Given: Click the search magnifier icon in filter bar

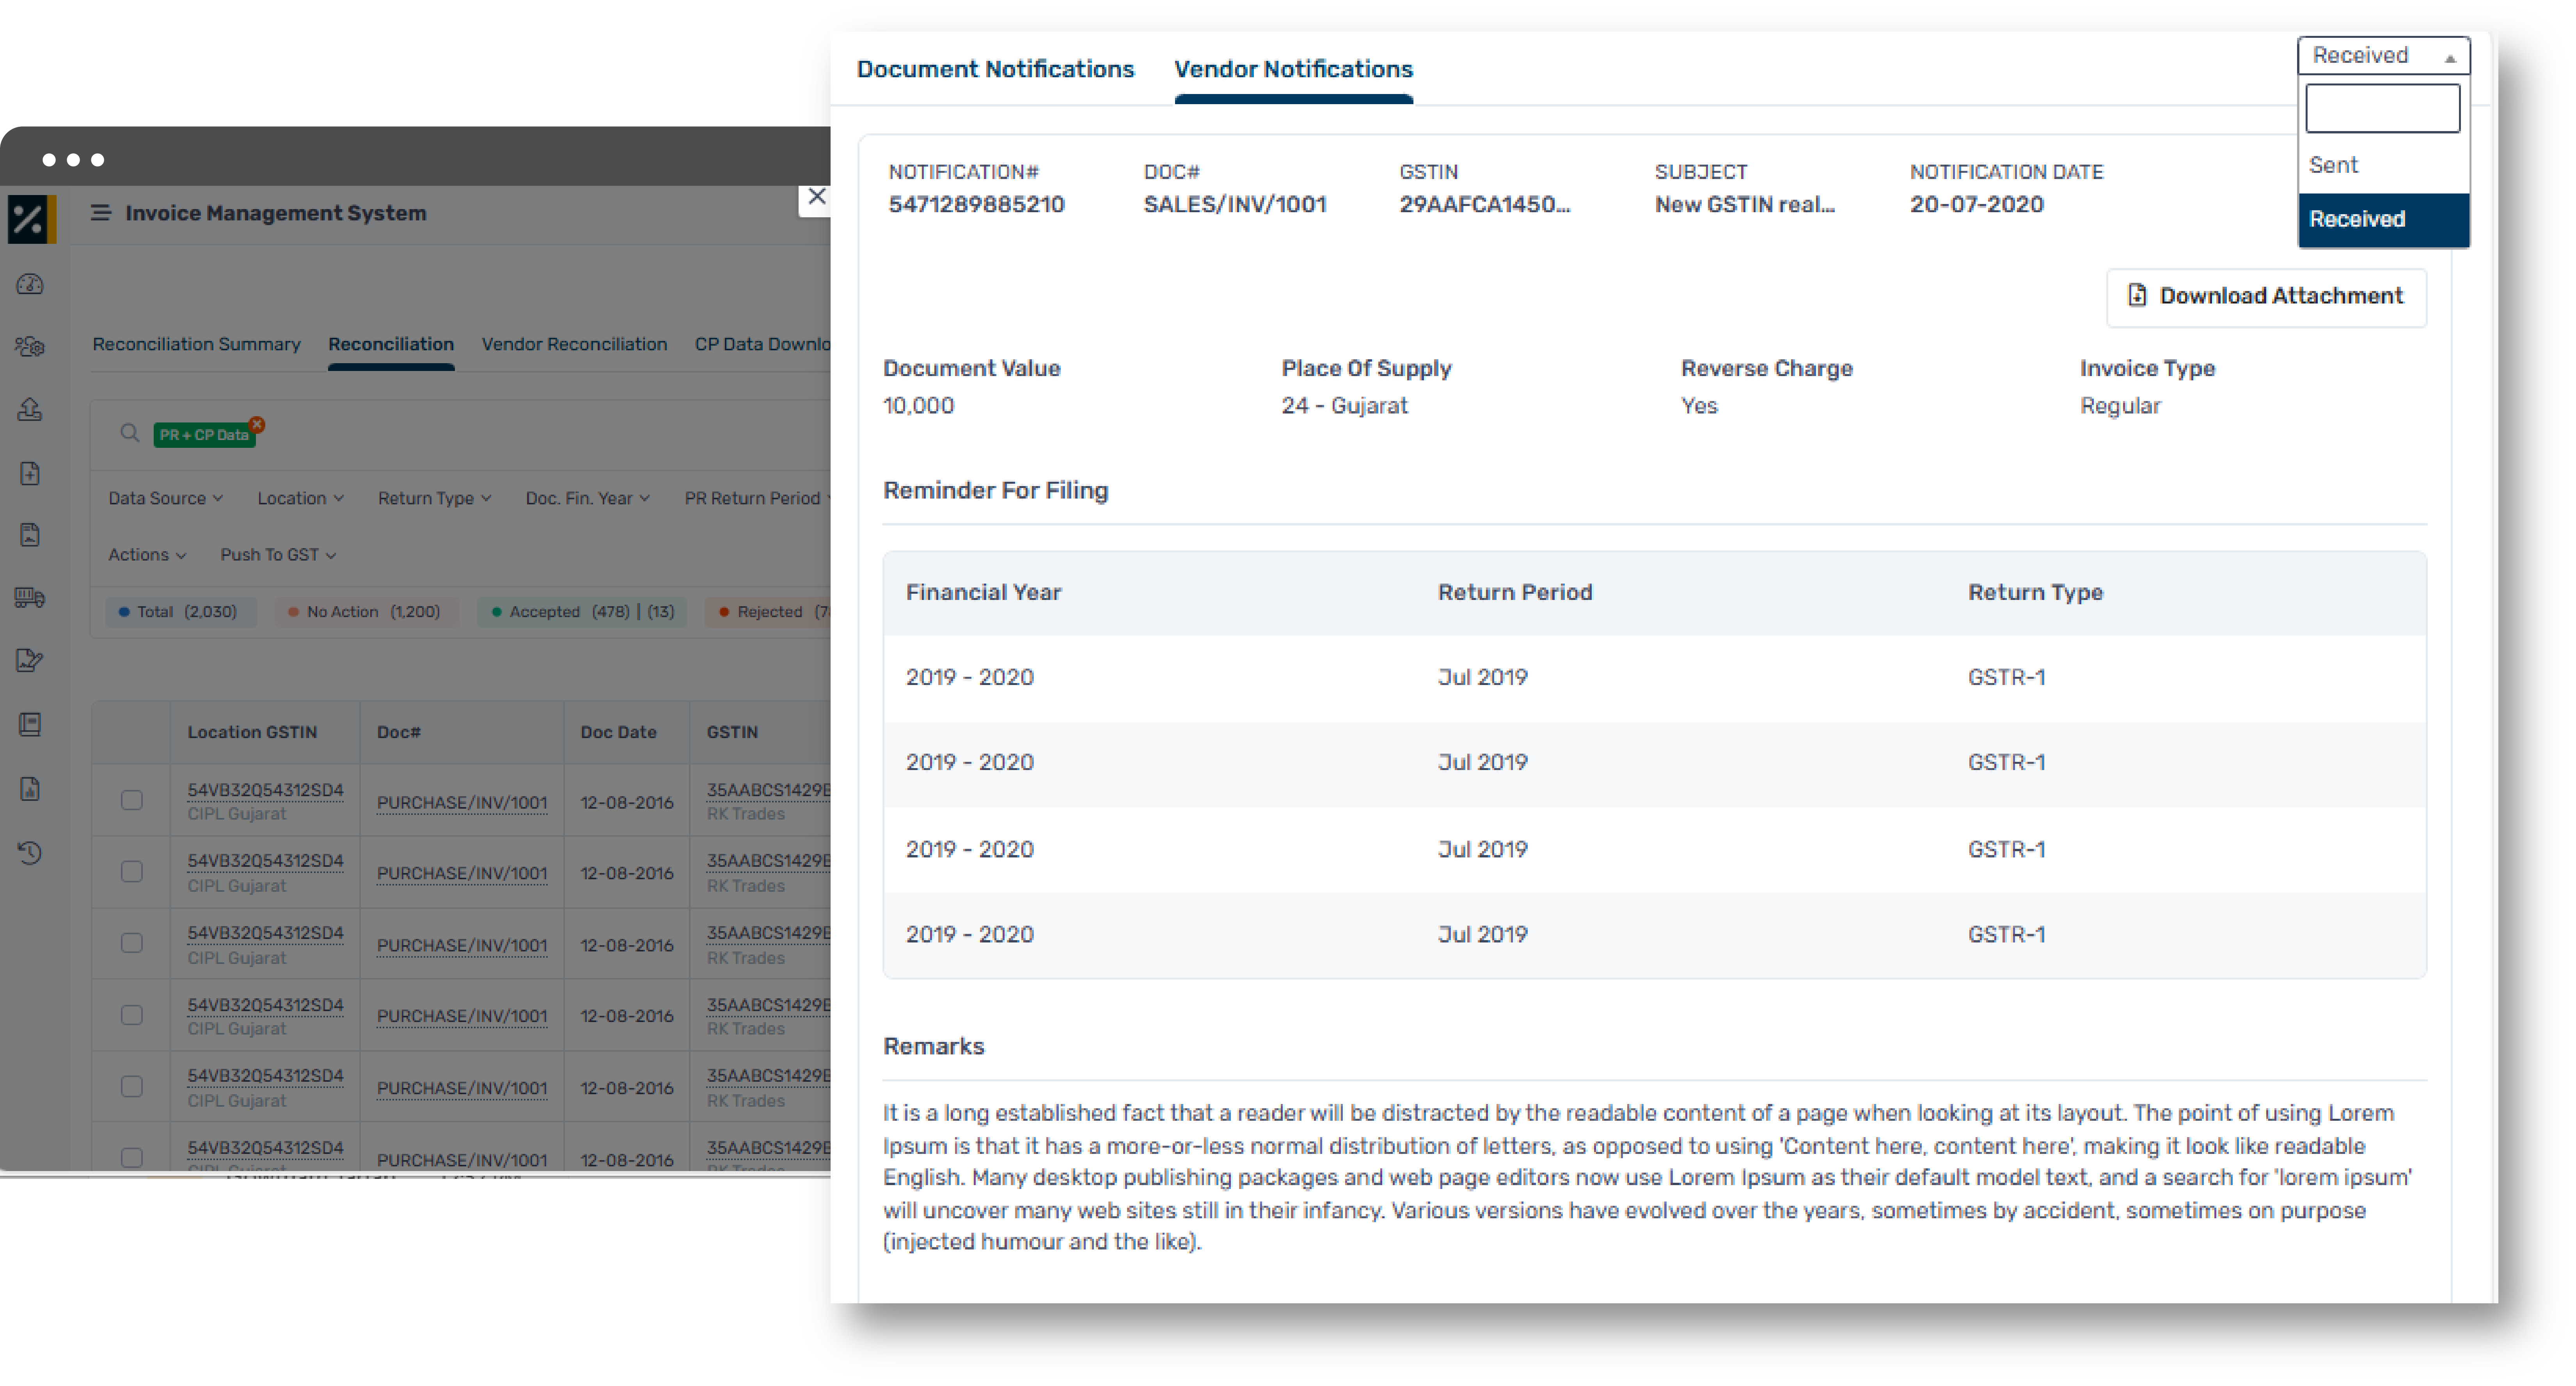Looking at the screenshot, I should pyautogui.click(x=129, y=433).
